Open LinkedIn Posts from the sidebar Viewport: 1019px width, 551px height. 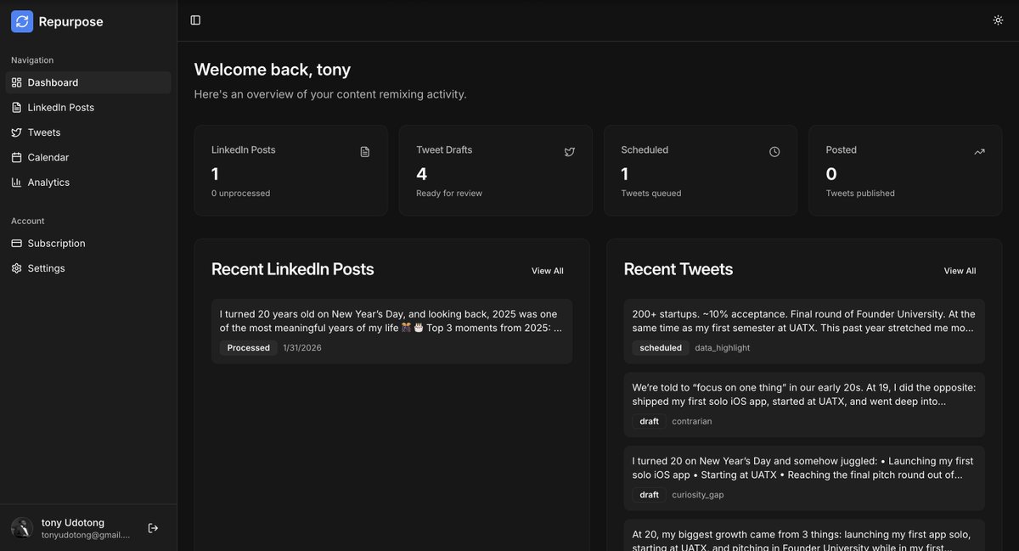[88, 108]
